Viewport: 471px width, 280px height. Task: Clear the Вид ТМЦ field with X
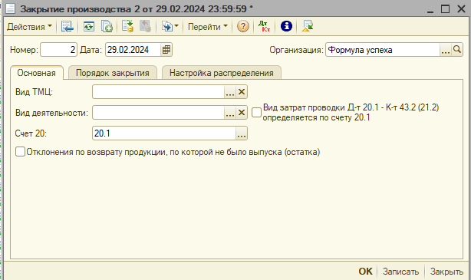pyautogui.click(x=242, y=91)
